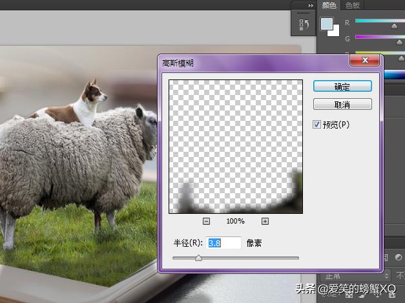Click the blur preview thumbnail area

[x=236, y=147]
